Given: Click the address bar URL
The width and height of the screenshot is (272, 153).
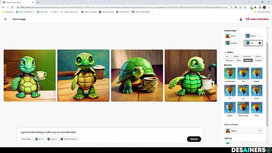Looking at the screenshot, I should pyautogui.click(x=124, y=7).
